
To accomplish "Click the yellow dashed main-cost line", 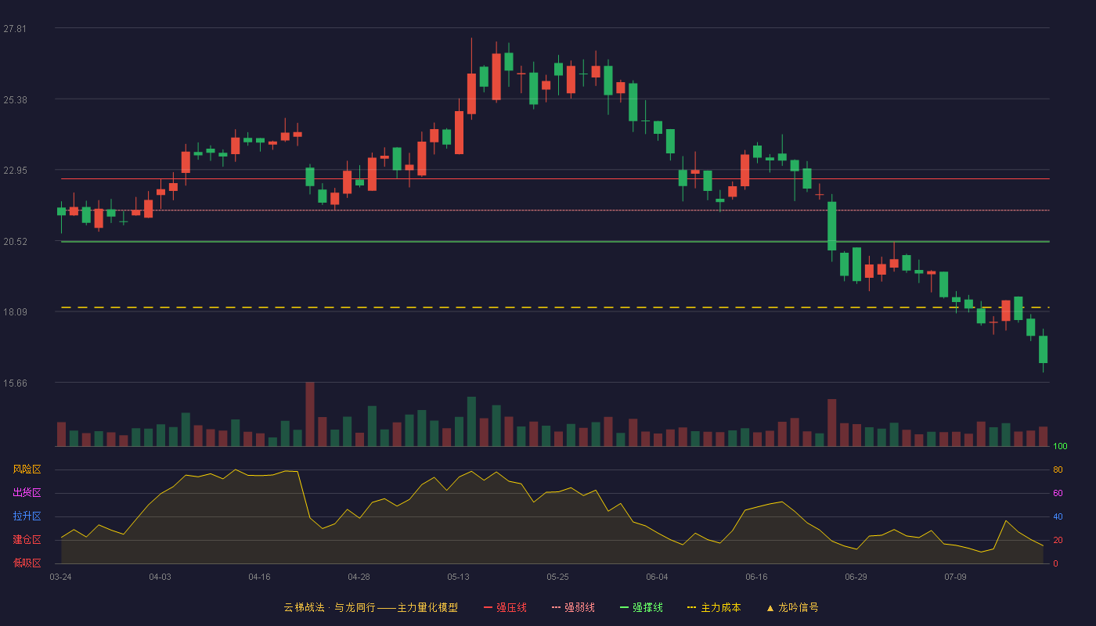I will pos(555,308).
